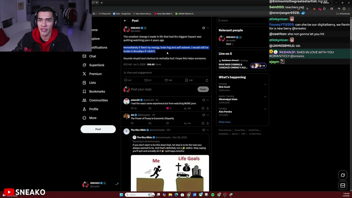Repost adam22's reply

click(x=150, y=108)
